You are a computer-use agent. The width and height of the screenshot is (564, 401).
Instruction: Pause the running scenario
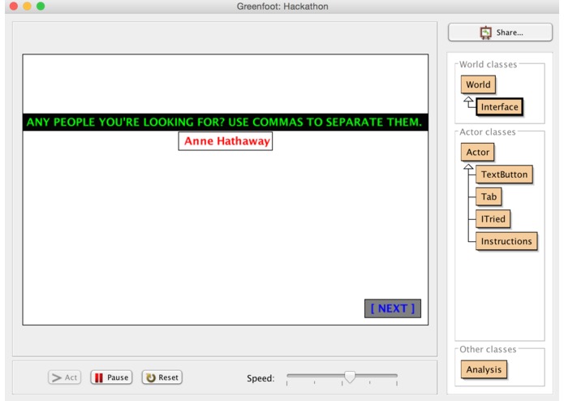pyautogui.click(x=111, y=377)
